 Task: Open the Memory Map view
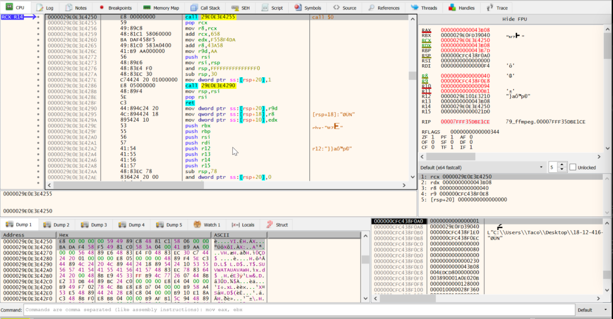[x=161, y=8]
